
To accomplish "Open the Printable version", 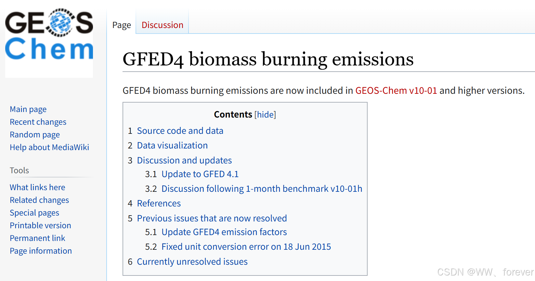I will 40,225.
